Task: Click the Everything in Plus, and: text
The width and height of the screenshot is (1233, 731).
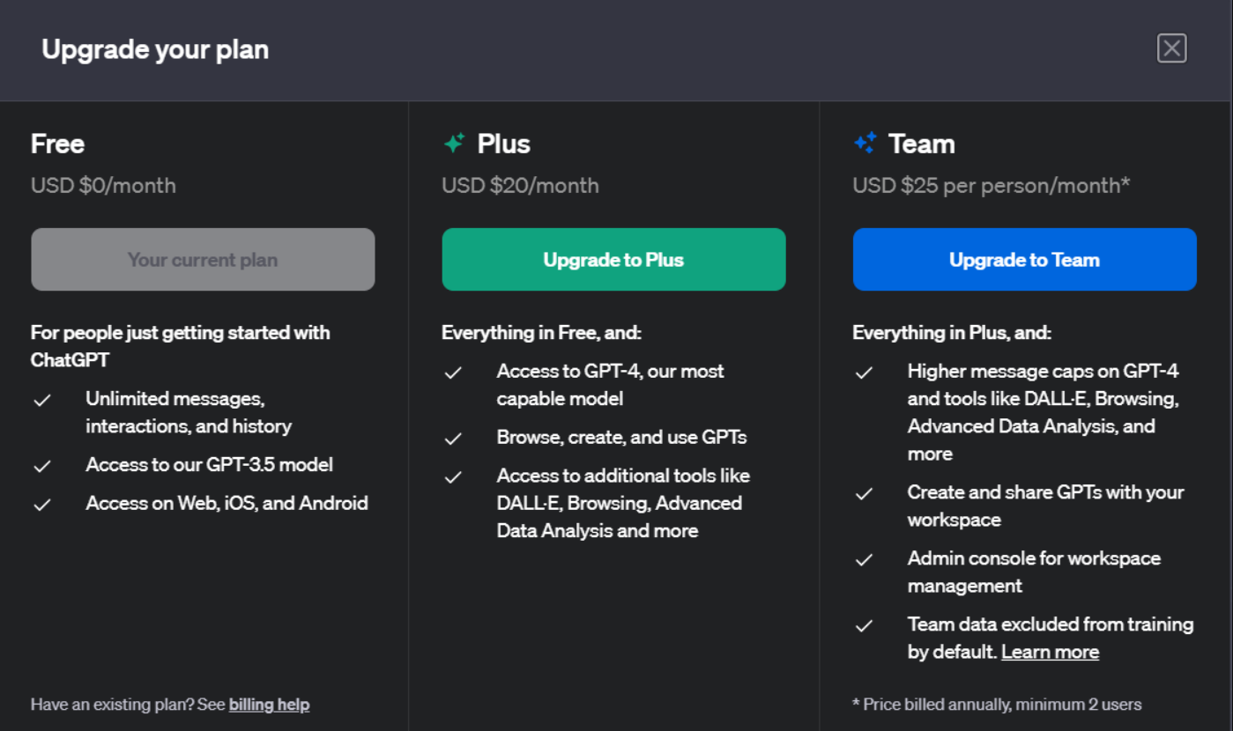Action: click(x=952, y=333)
